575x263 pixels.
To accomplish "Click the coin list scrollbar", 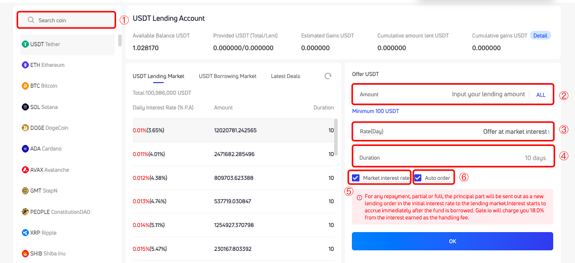I will tap(120, 41).
